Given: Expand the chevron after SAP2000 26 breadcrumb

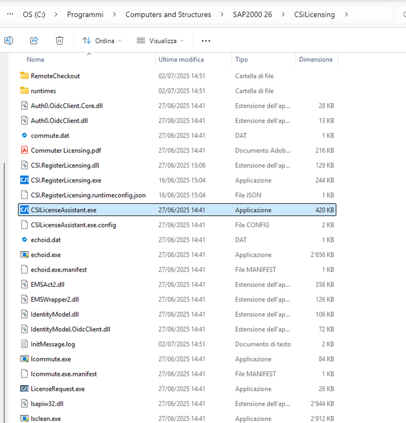Looking at the screenshot, I should [283, 15].
